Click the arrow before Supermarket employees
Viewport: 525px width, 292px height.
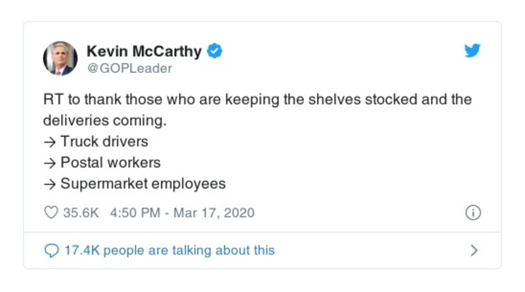coord(49,184)
